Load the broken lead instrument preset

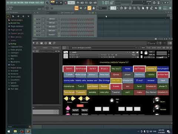tap(163, 74)
